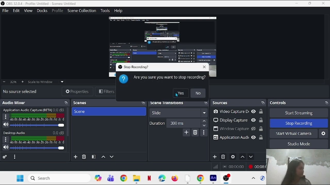Open the File menu
This screenshot has width=330, height=185.
click(5, 11)
